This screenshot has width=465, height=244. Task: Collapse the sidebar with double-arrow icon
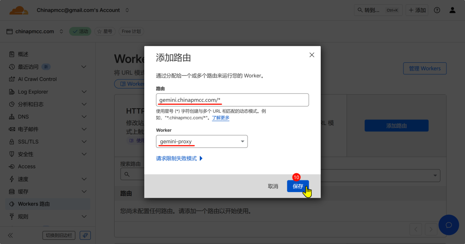pos(10,235)
